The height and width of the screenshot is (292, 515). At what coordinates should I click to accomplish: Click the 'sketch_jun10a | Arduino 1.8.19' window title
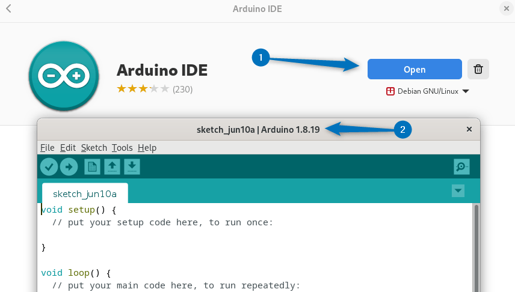258,130
